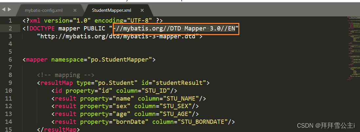Go to previous tab with left arrow
The height and width of the screenshot is (132, 360).
(4, 9)
